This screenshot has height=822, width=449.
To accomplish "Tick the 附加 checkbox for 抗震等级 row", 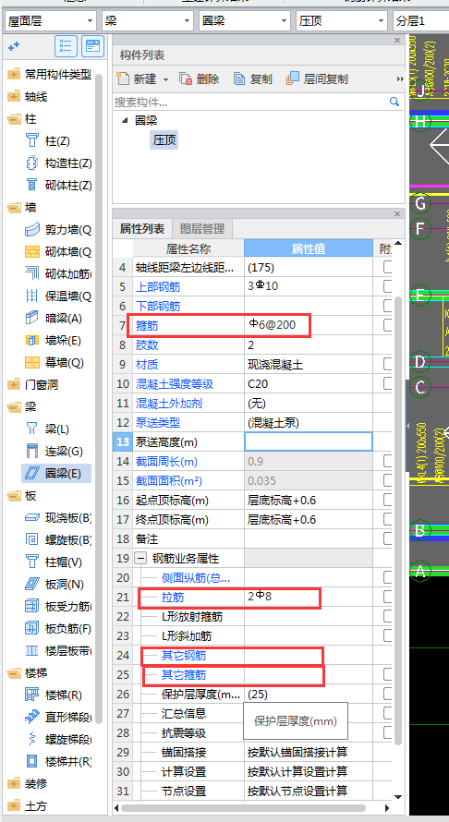I will (389, 732).
